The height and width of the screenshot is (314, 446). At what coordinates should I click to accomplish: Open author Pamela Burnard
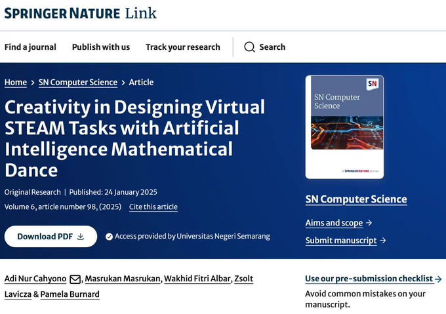click(x=70, y=294)
